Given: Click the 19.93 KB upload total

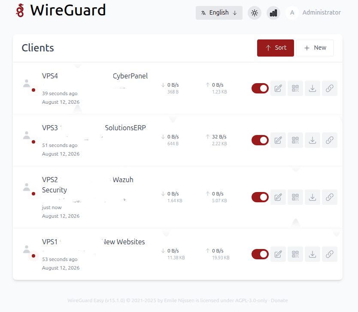Looking at the screenshot, I should click(x=221, y=258).
